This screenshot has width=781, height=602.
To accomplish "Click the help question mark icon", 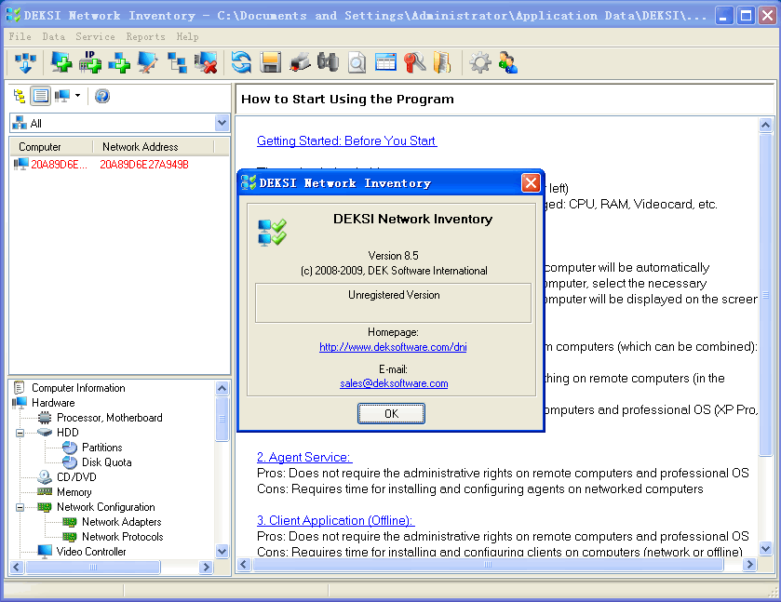I will [101, 95].
